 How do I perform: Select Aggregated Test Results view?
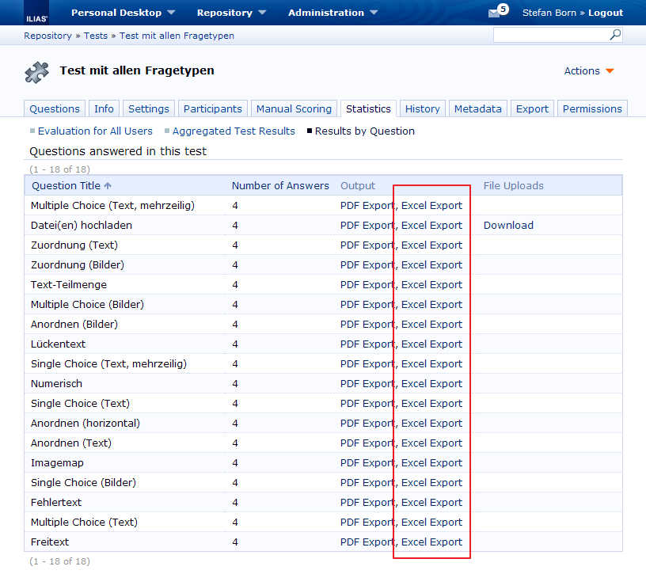click(234, 131)
